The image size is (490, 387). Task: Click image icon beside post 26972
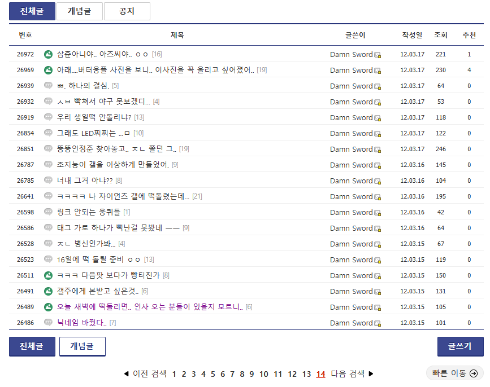(48, 54)
